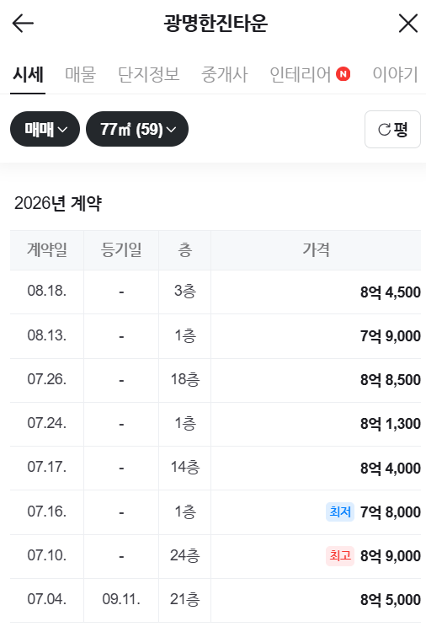
Task: Switch to the 이야기 tab
Action: [x=395, y=74]
